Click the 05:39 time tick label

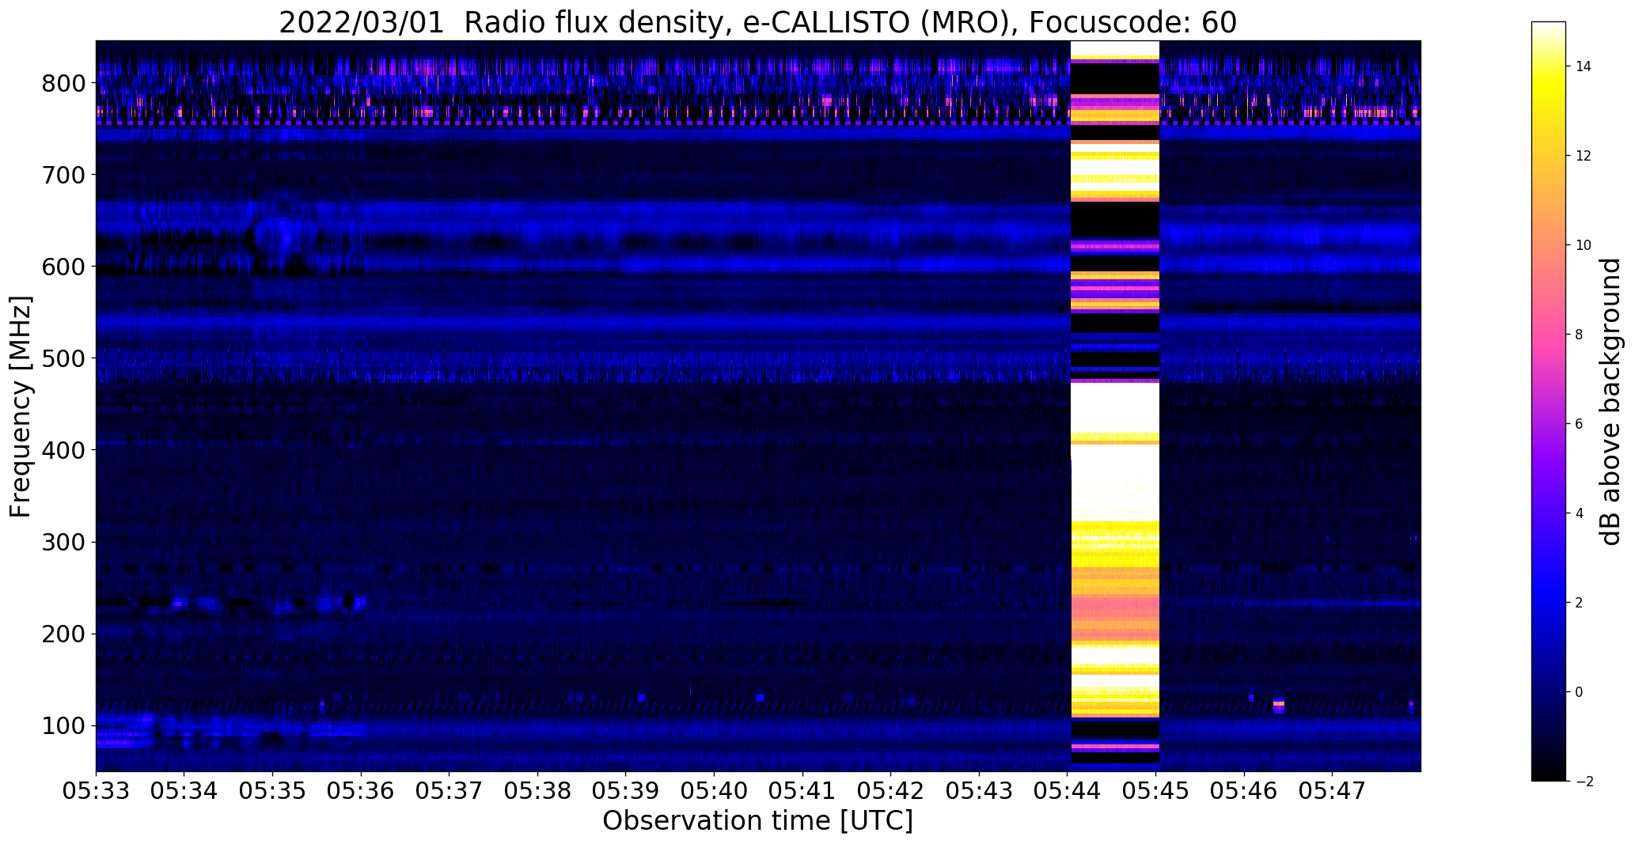[626, 790]
